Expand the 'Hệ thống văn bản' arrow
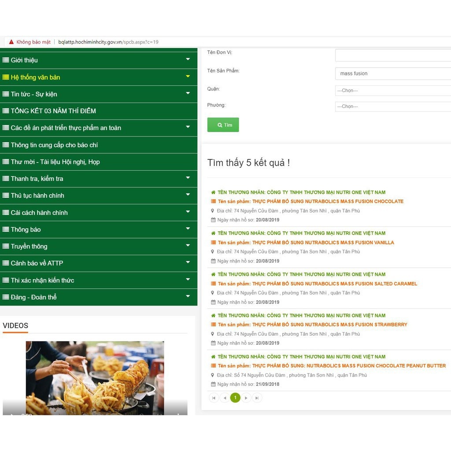The height and width of the screenshot is (451, 451). (188, 76)
